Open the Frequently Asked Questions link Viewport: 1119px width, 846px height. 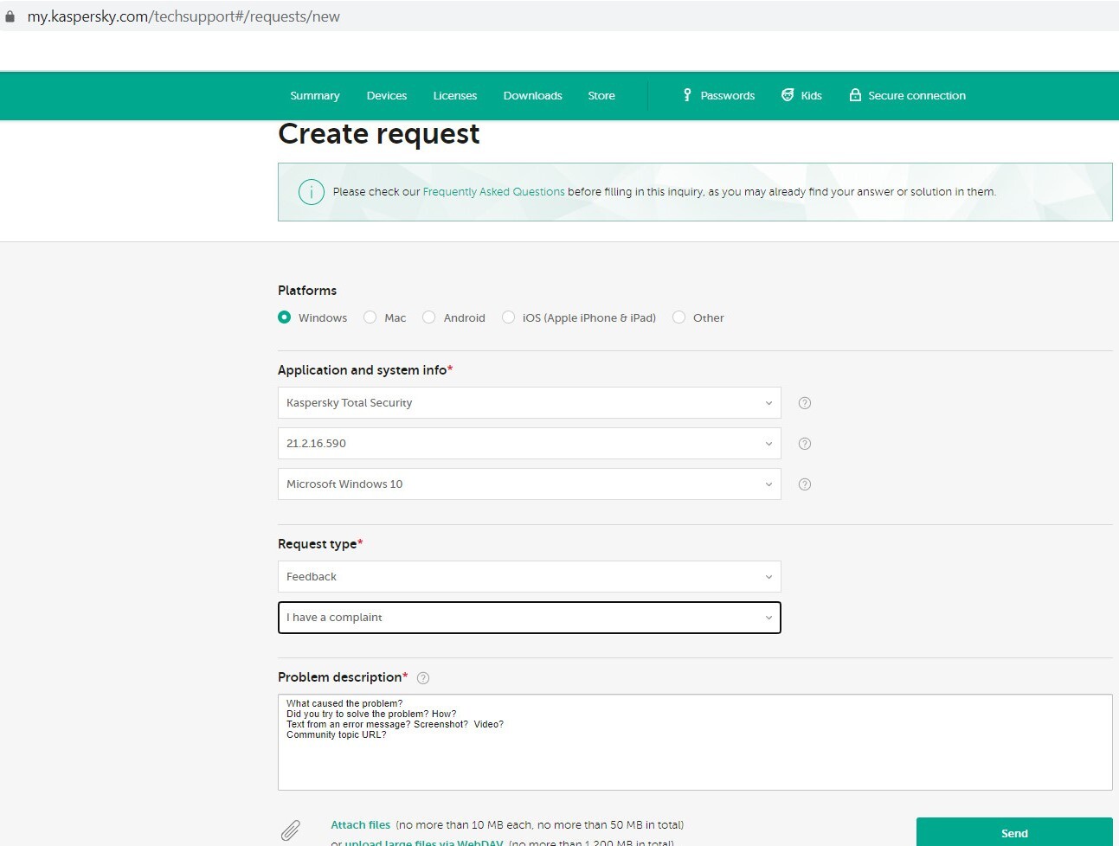pyautogui.click(x=494, y=192)
